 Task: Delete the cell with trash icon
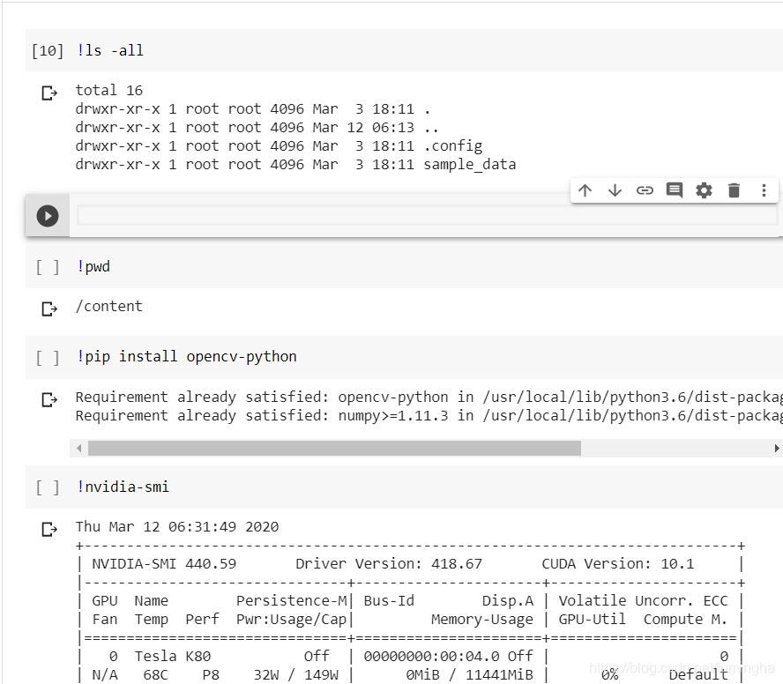[x=734, y=190]
